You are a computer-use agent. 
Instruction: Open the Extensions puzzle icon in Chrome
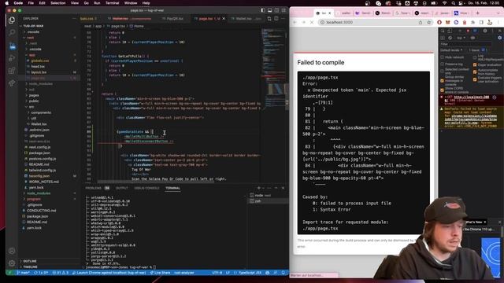(472, 23)
